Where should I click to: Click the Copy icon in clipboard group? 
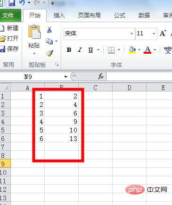[x=49, y=41]
